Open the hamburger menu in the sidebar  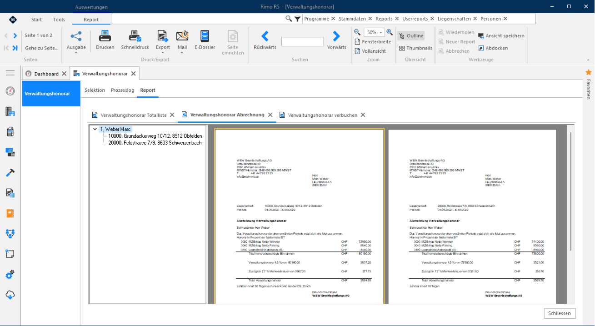(10, 73)
